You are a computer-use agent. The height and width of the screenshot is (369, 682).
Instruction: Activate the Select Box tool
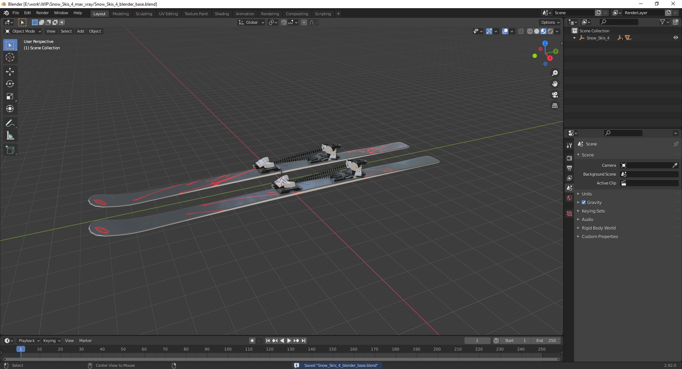(x=10, y=45)
